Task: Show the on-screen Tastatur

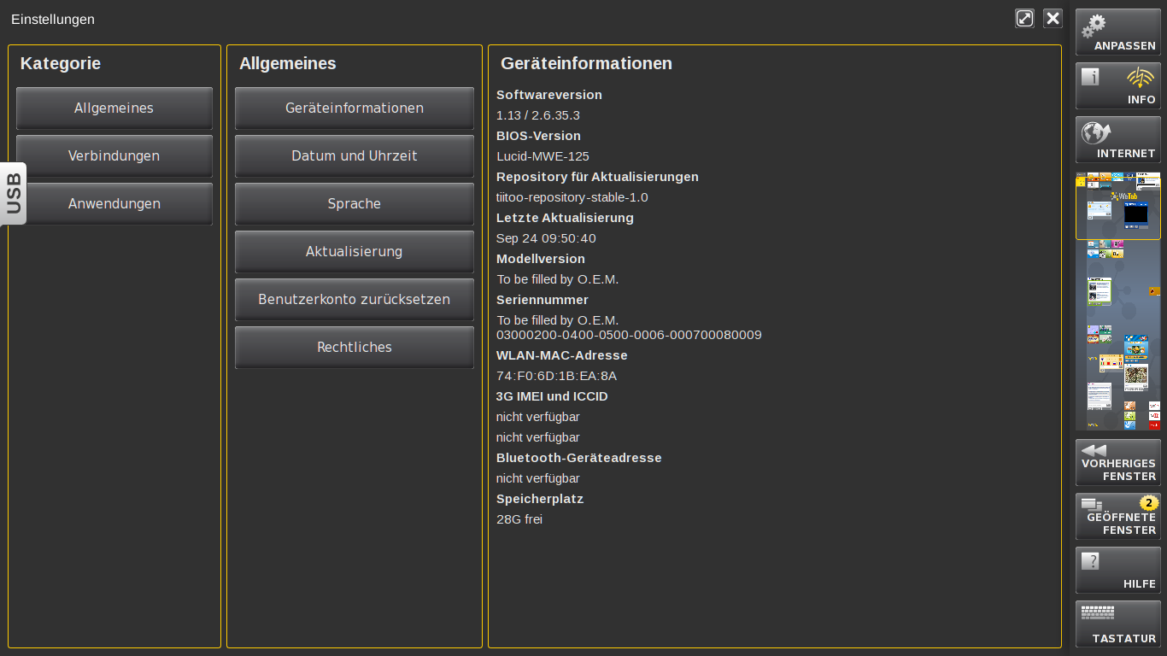Action: tap(1117, 624)
